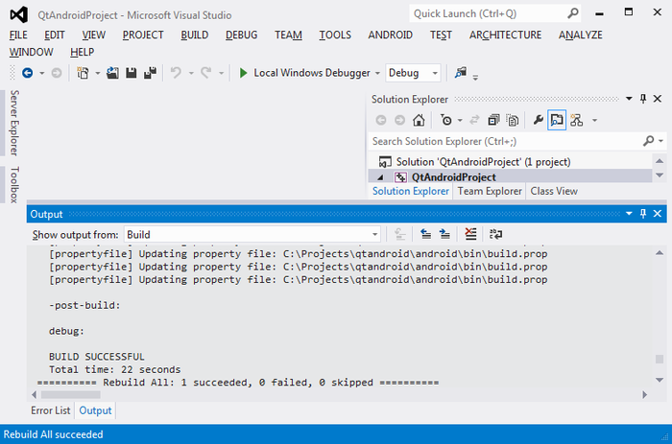Click the 'Rebuild All succeeded' status bar text
672x444 pixels.
pyautogui.click(x=53, y=434)
